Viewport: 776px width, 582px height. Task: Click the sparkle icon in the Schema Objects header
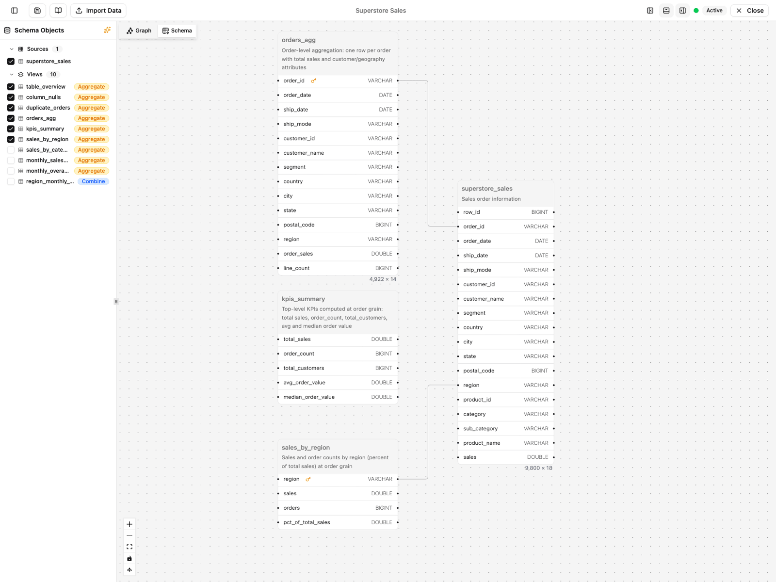tap(107, 30)
